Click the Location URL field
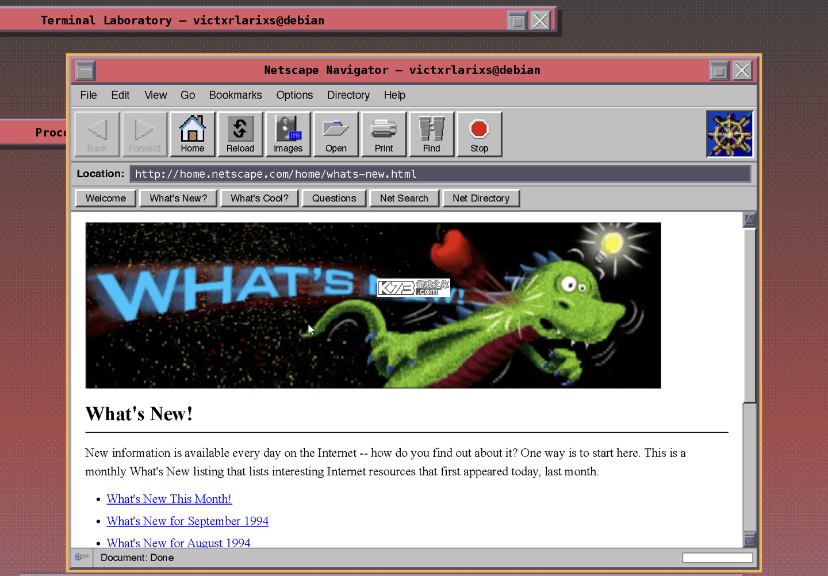 440,174
